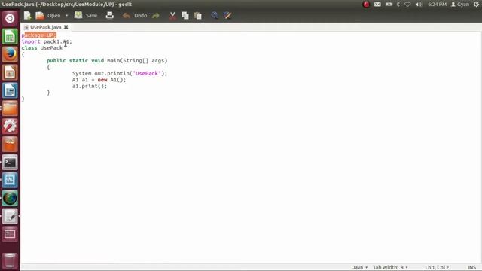Screen dimensions: 482x271
Task: Open System Monitor from the dock
Action: (10, 180)
